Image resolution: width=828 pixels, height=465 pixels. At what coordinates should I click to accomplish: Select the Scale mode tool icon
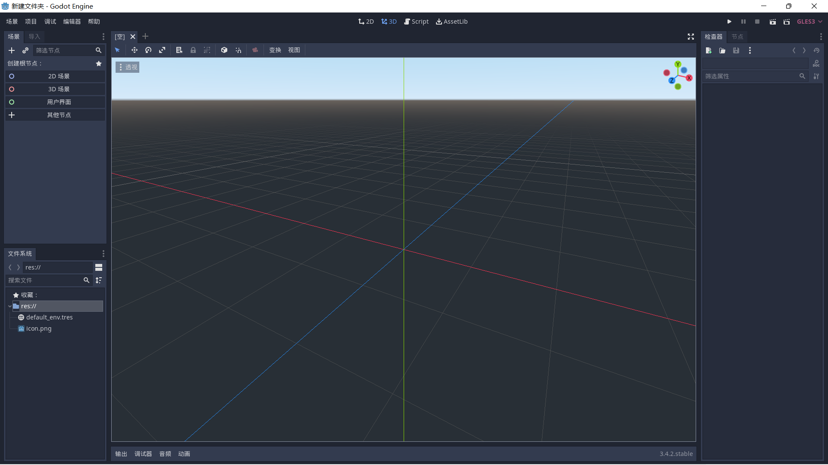point(162,50)
